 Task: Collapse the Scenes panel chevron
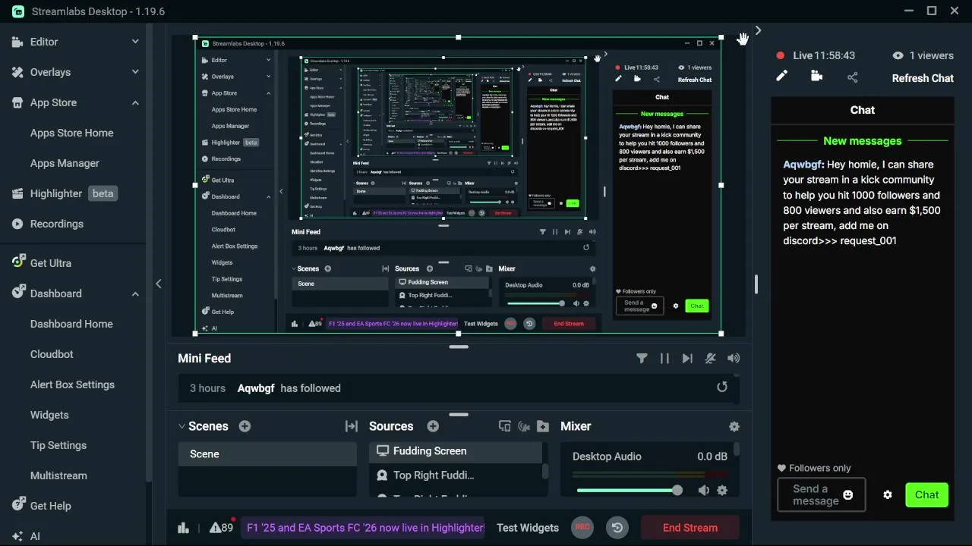(181, 426)
